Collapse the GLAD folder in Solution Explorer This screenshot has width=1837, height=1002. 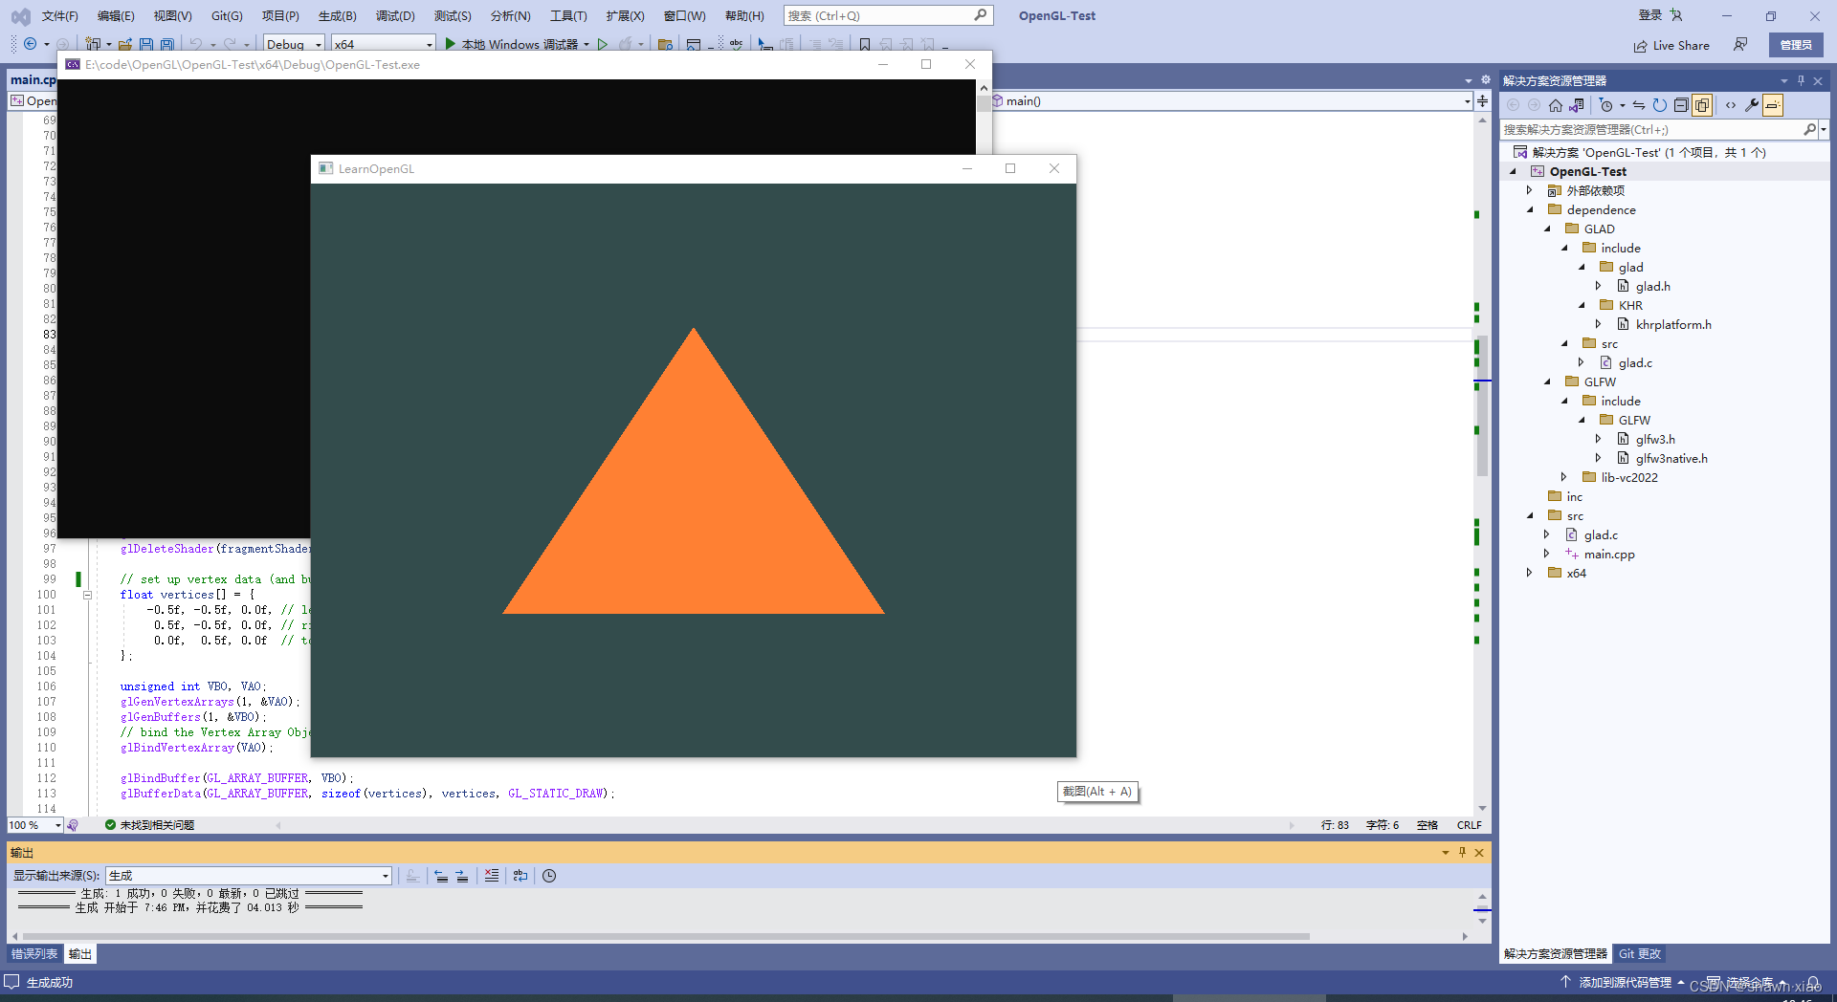coord(1549,229)
